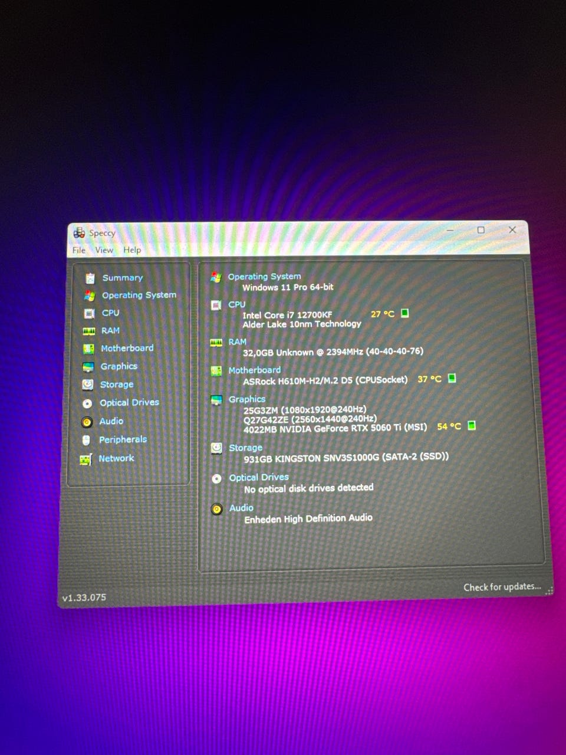This screenshot has height=755, width=566.
Task: Click the 32,0GB Unknown RAM line
Action: [x=333, y=352]
